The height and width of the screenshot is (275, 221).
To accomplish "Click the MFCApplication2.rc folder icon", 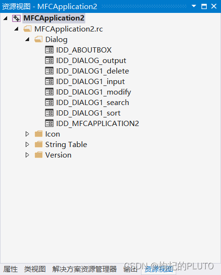I will 28,29.
